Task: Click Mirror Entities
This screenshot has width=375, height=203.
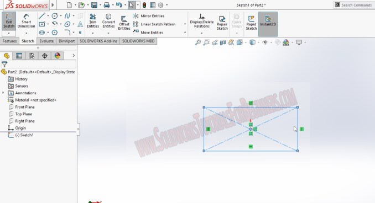Action: click(x=149, y=16)
